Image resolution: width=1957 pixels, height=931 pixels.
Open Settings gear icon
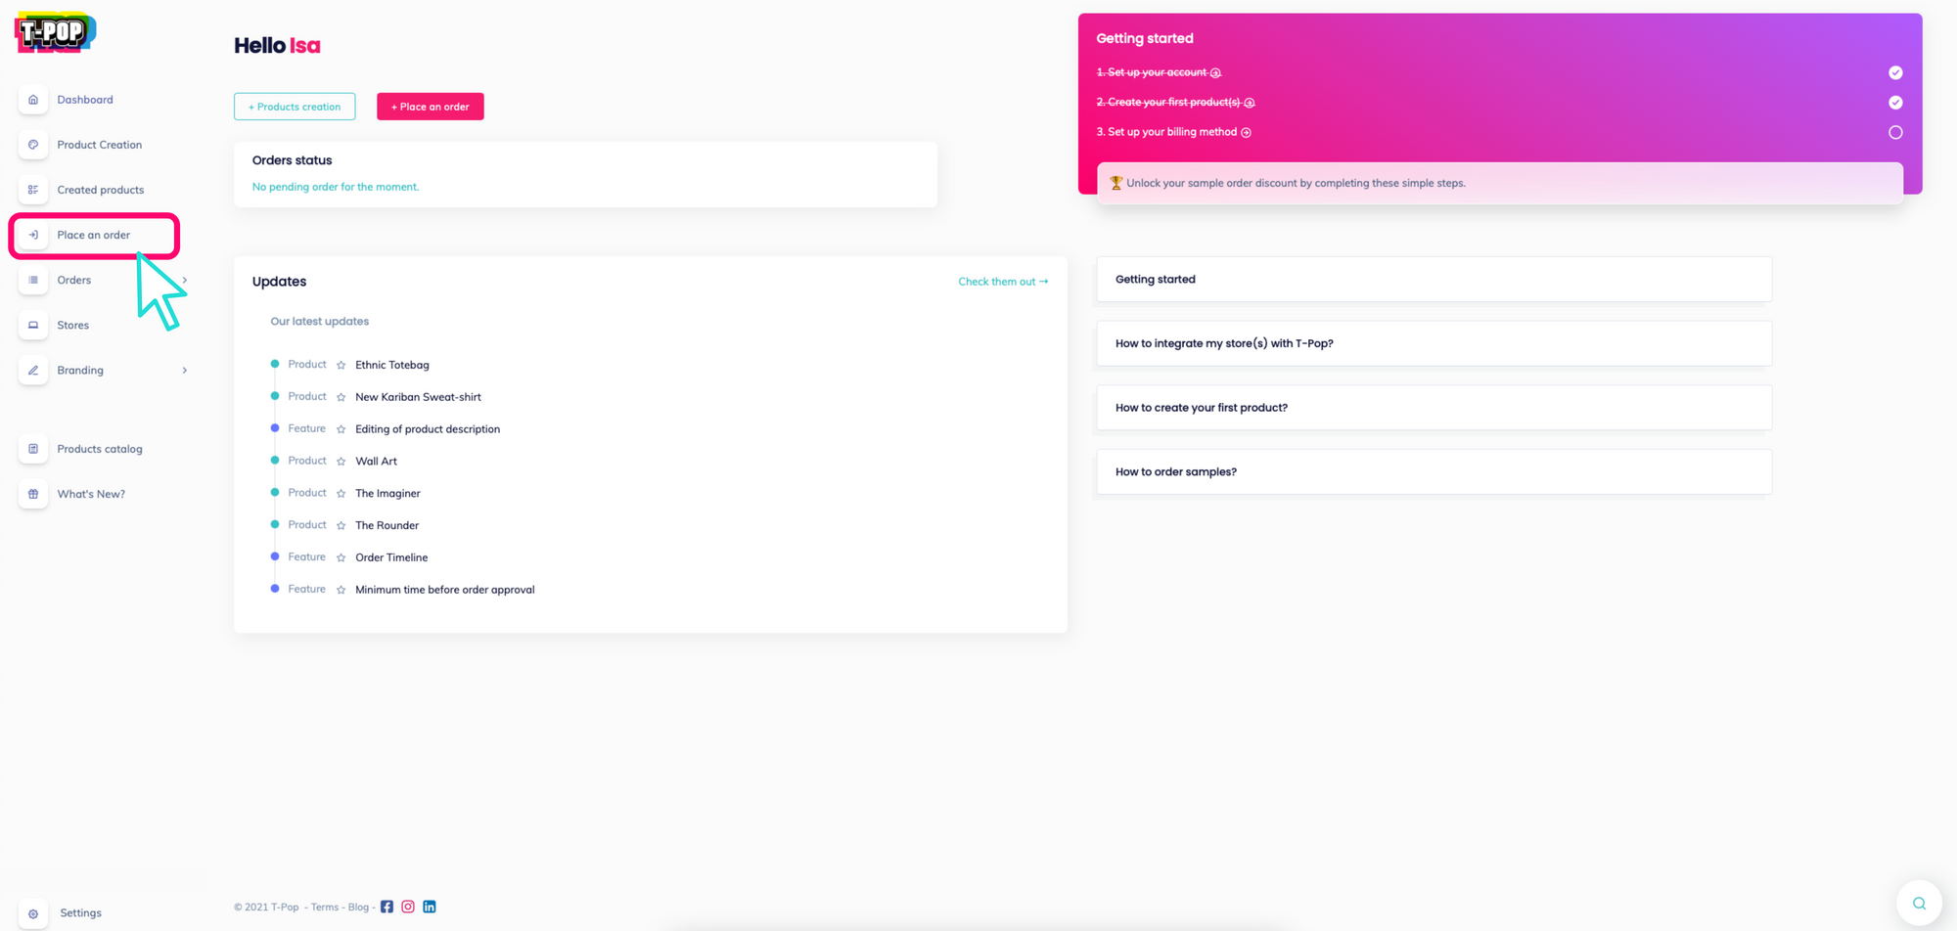pos(33,913)
